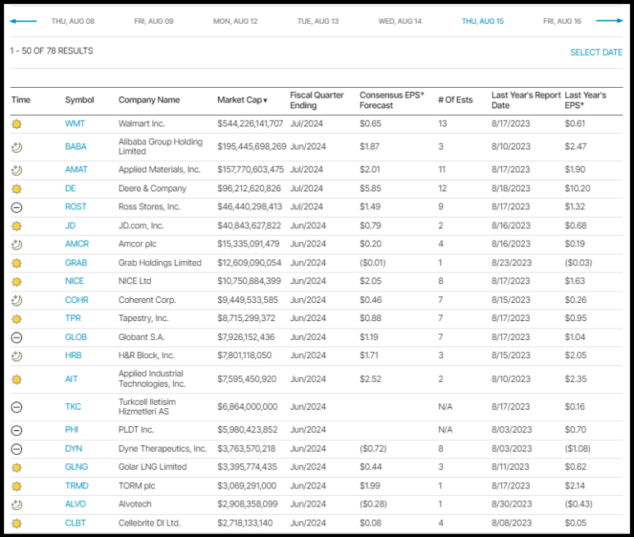Click the Last Year's Report Date header
Viewport: 634px width, 537px height.
click(526, 100)
